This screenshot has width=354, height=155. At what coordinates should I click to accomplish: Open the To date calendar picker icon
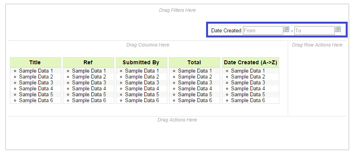(338, 30)
